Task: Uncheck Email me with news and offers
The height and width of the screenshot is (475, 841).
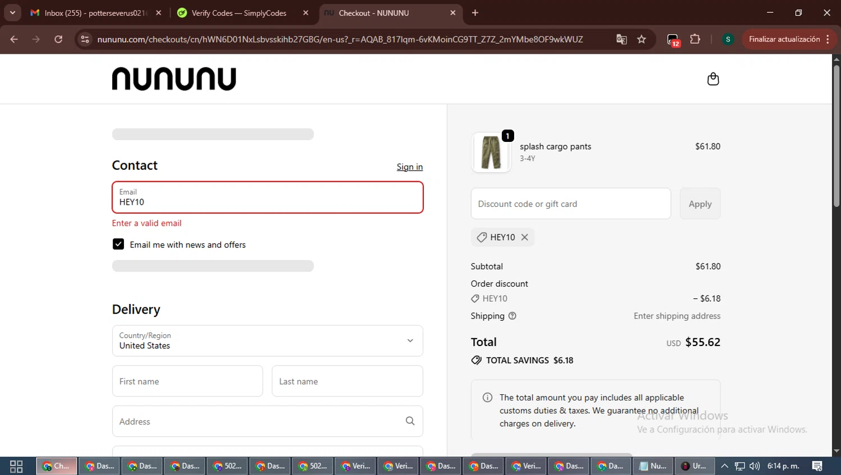Action: coord(118,244)
